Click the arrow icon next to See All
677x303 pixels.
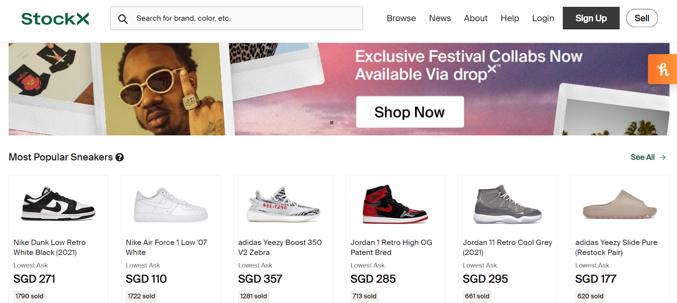point(663,157)
